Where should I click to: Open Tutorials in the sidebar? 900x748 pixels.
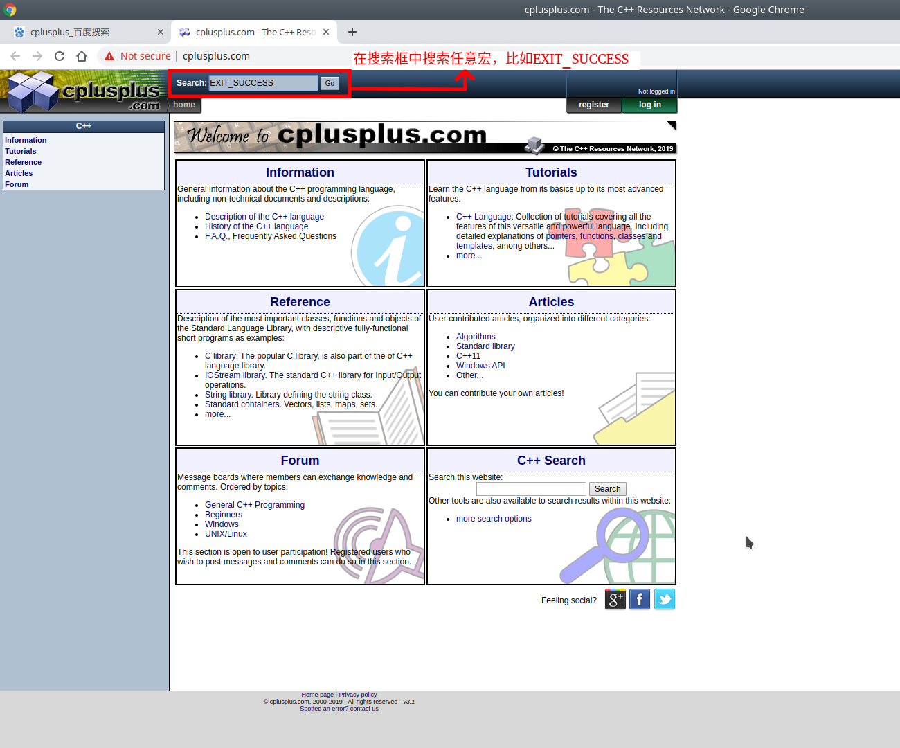point(21,151)
